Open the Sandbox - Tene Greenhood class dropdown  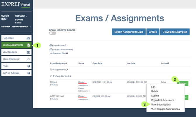16,27
